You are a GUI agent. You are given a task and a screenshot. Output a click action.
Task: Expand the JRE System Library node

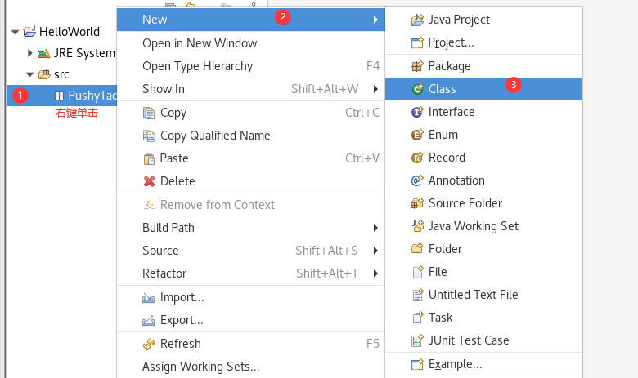30,53
